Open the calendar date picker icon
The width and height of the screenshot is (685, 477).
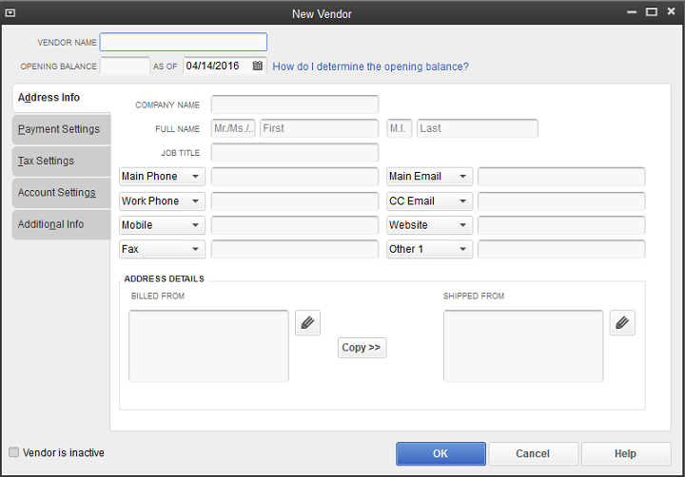pyautogui.click(x=258, y=66)
